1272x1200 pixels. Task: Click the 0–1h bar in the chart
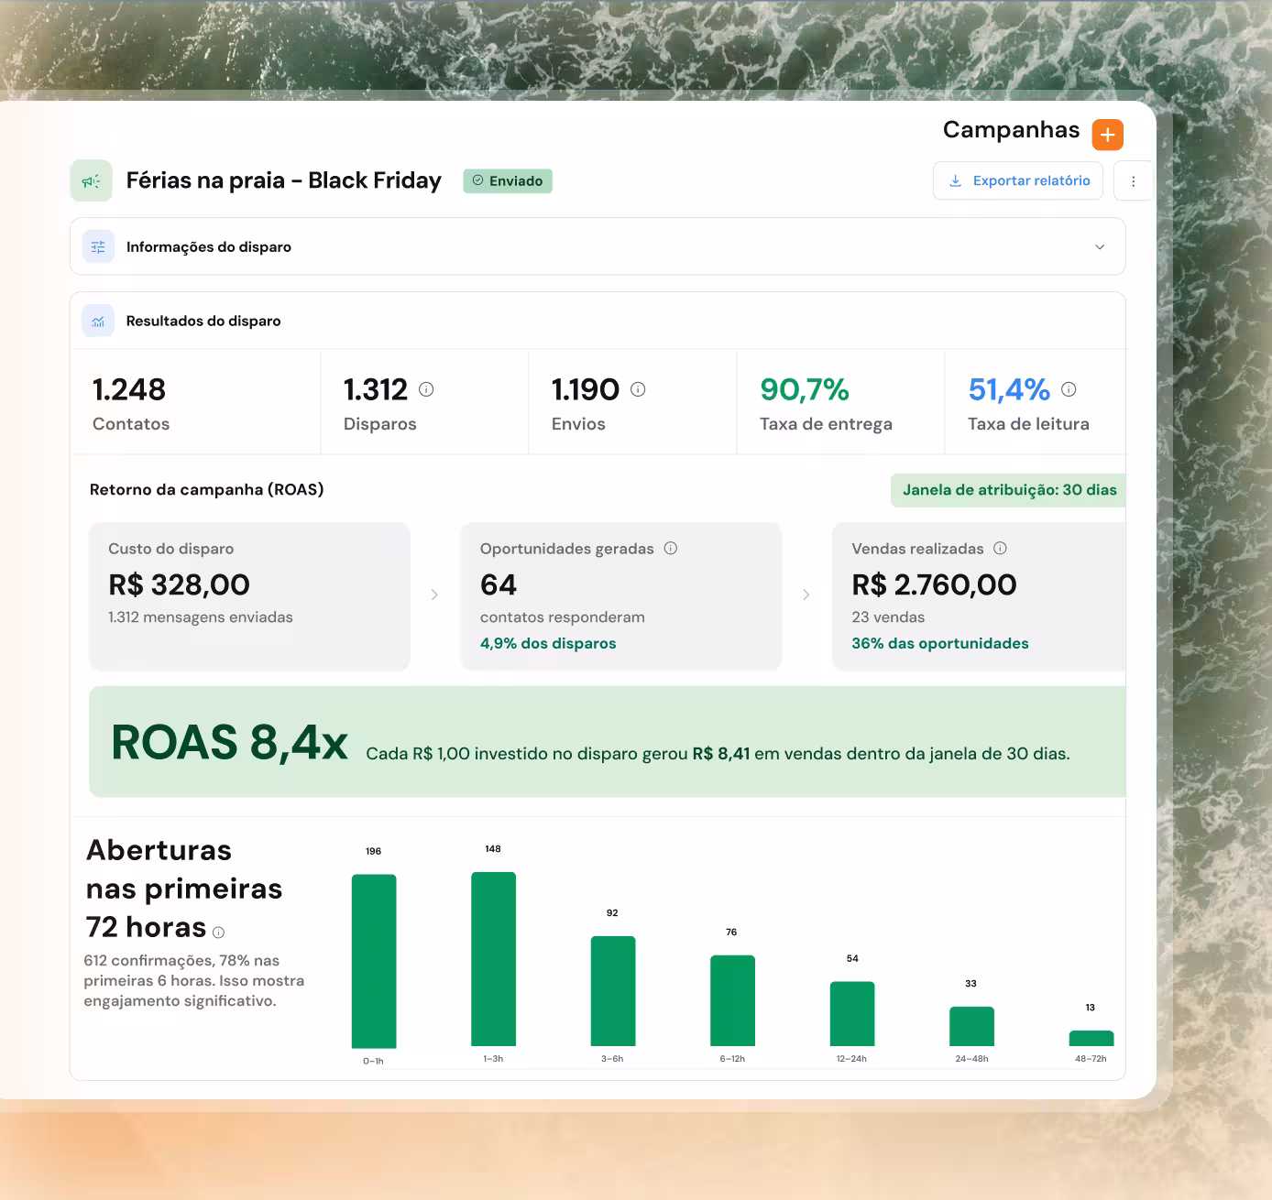[x=374, y=961]
